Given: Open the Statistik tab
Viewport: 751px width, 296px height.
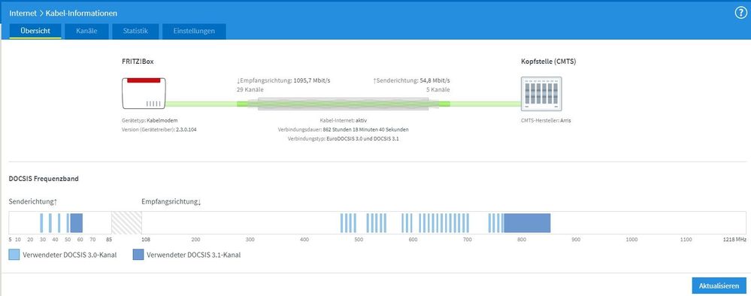Looking at the screenshot, I should coord(135,31).
